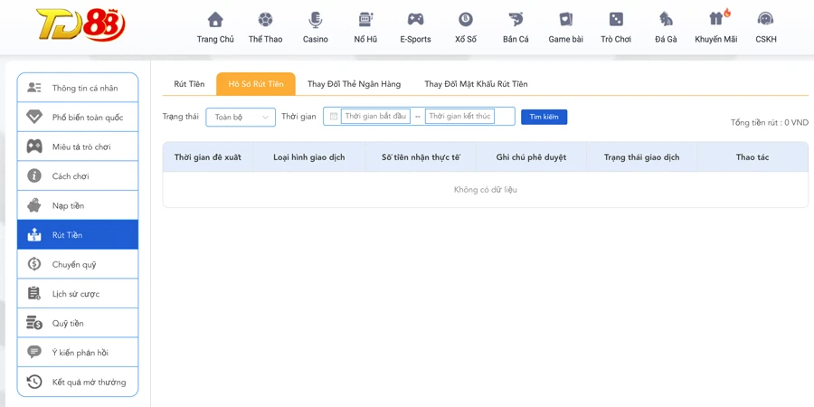The height and width of the screenshot is (407, 814).
Task: Click the Lịch sử cược clipboard icon
Action: [34, 294]
